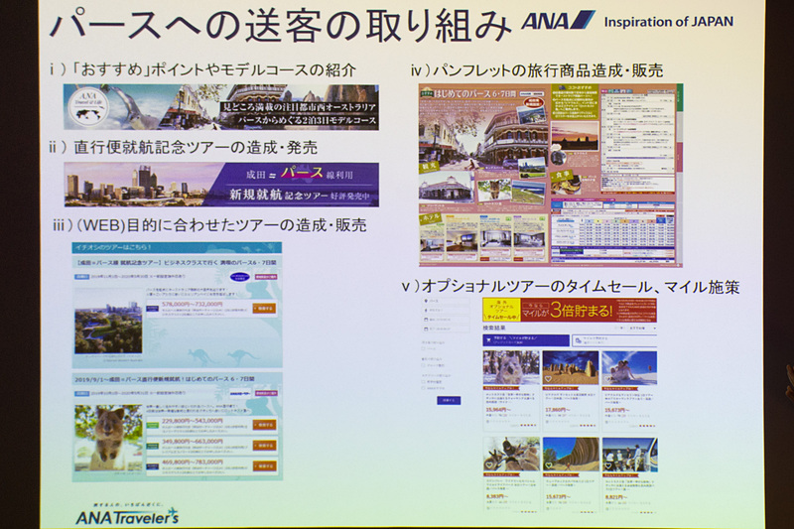Open the quokka on beach tour thumbnail

tap(511, 367)
